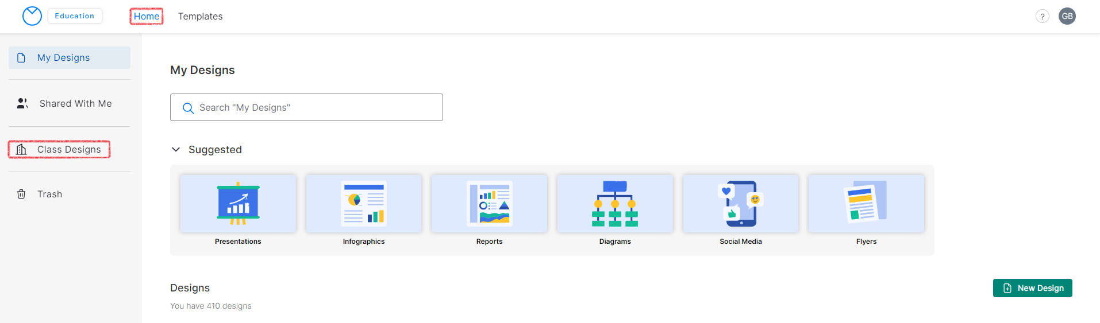Open the Reports category thumbnail
Viewport: 1100px width, 323px height.
[489, 204]
